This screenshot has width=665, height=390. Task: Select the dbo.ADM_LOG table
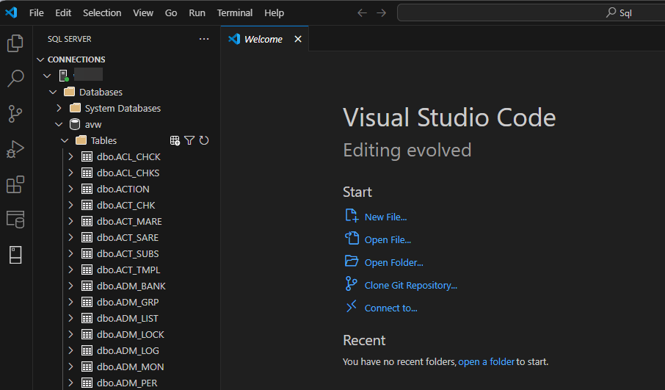(x=126, y=350)
